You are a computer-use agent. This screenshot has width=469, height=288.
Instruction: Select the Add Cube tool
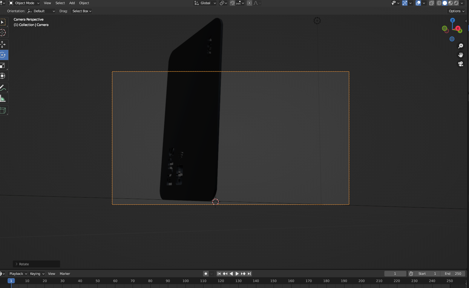3,110
